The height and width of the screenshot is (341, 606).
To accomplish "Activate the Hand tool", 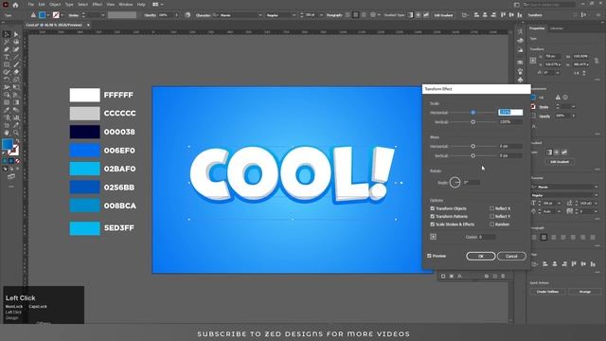I will coord(7,133).
